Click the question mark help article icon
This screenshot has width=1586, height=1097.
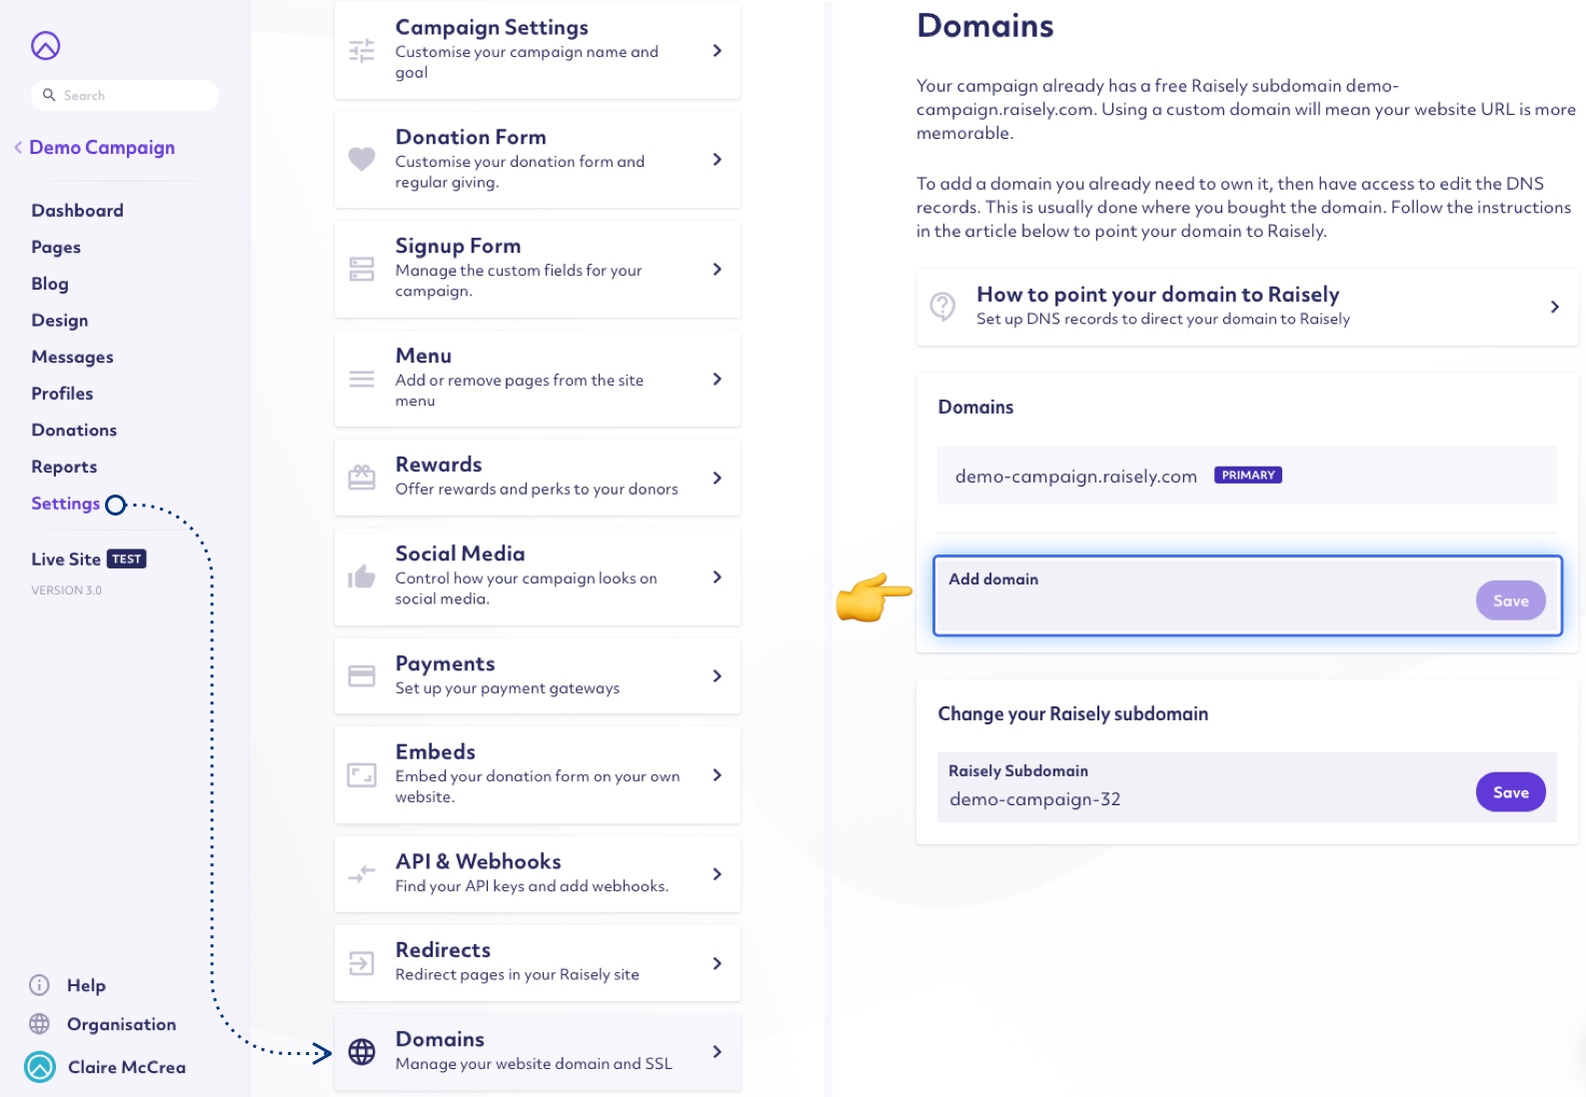click(942, 307)
